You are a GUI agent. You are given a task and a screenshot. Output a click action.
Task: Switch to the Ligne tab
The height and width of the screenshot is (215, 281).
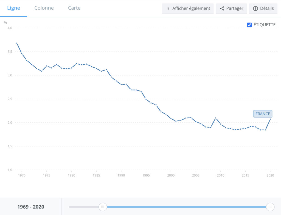pos(13,8)
